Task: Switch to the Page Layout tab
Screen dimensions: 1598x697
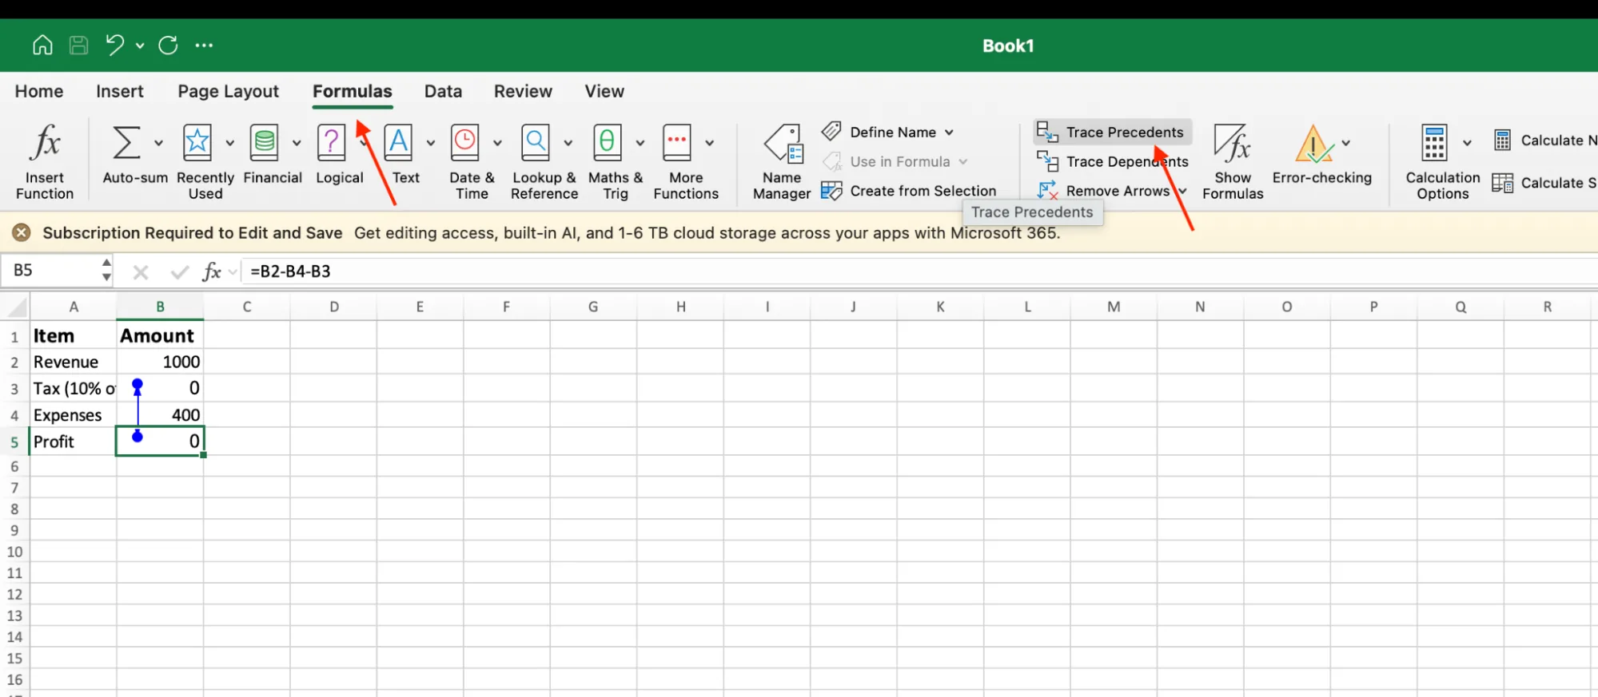Action: (229, 91)
